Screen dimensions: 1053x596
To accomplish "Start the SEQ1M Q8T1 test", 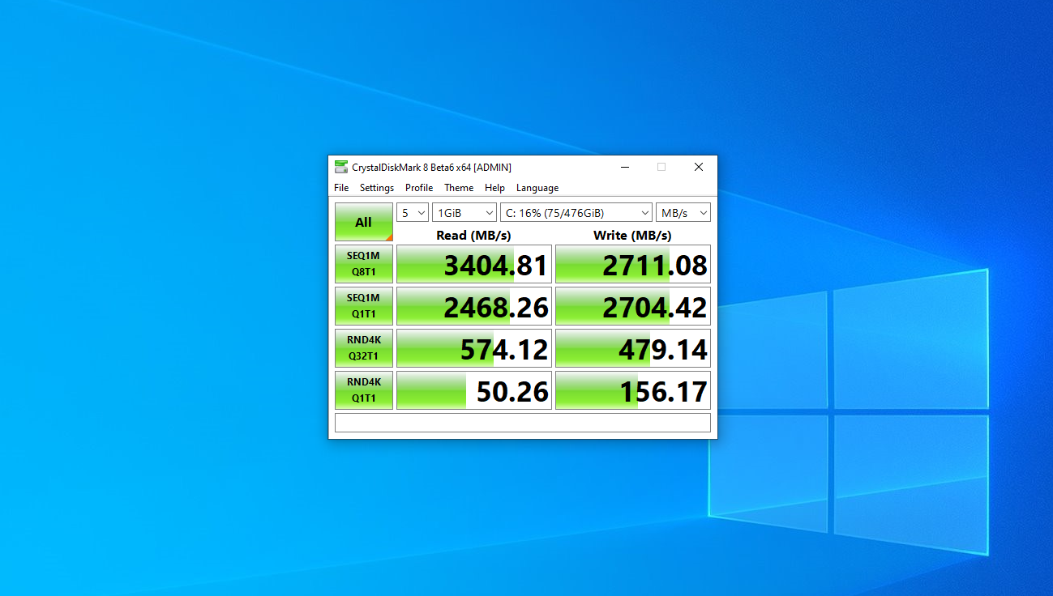I will pos(364,264).
